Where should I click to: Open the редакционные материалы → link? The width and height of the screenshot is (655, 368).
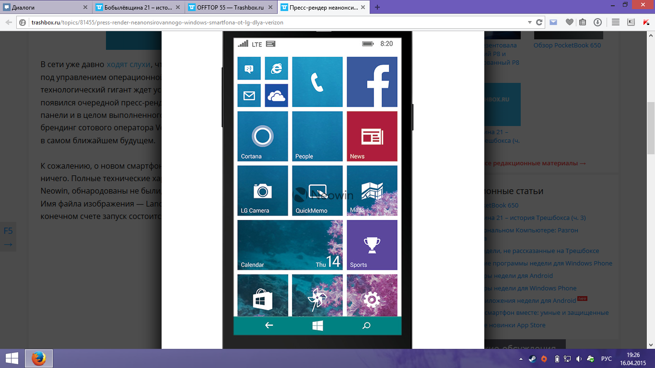click(x=535, y=163)
